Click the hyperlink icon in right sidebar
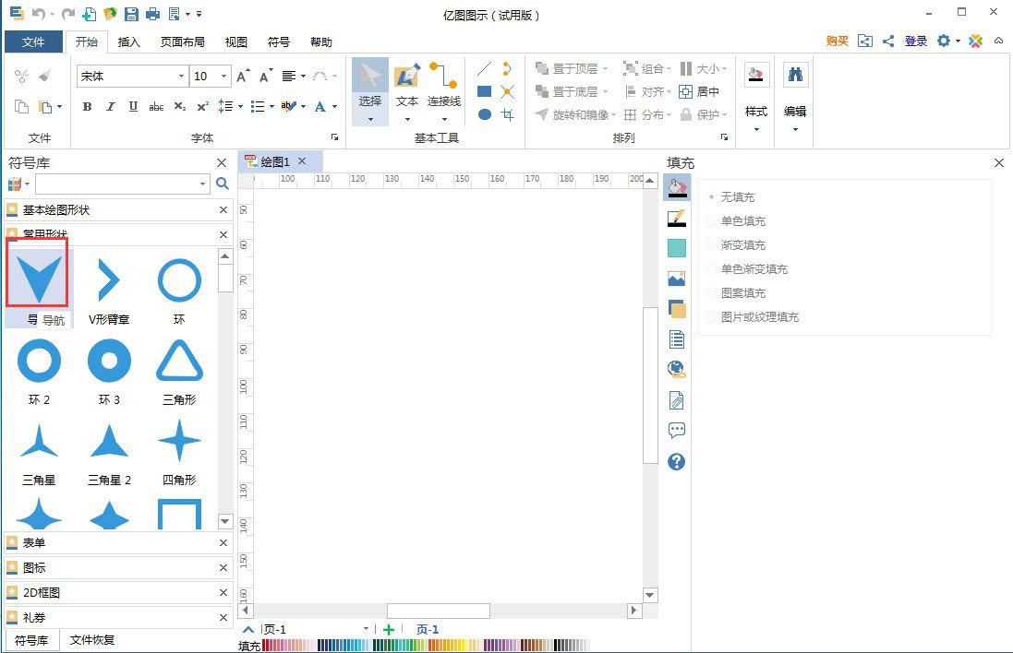 (677, 368)
